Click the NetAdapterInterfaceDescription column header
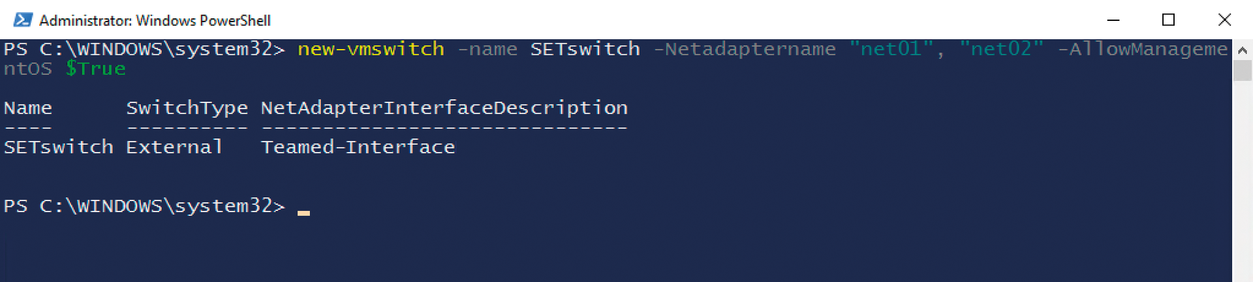Viewport: 1253px width, 282px height. 444,108
